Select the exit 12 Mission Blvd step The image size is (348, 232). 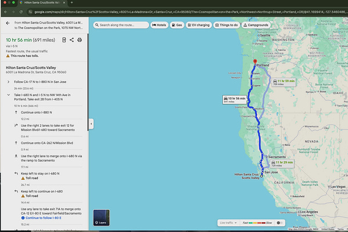coord(48,128)
